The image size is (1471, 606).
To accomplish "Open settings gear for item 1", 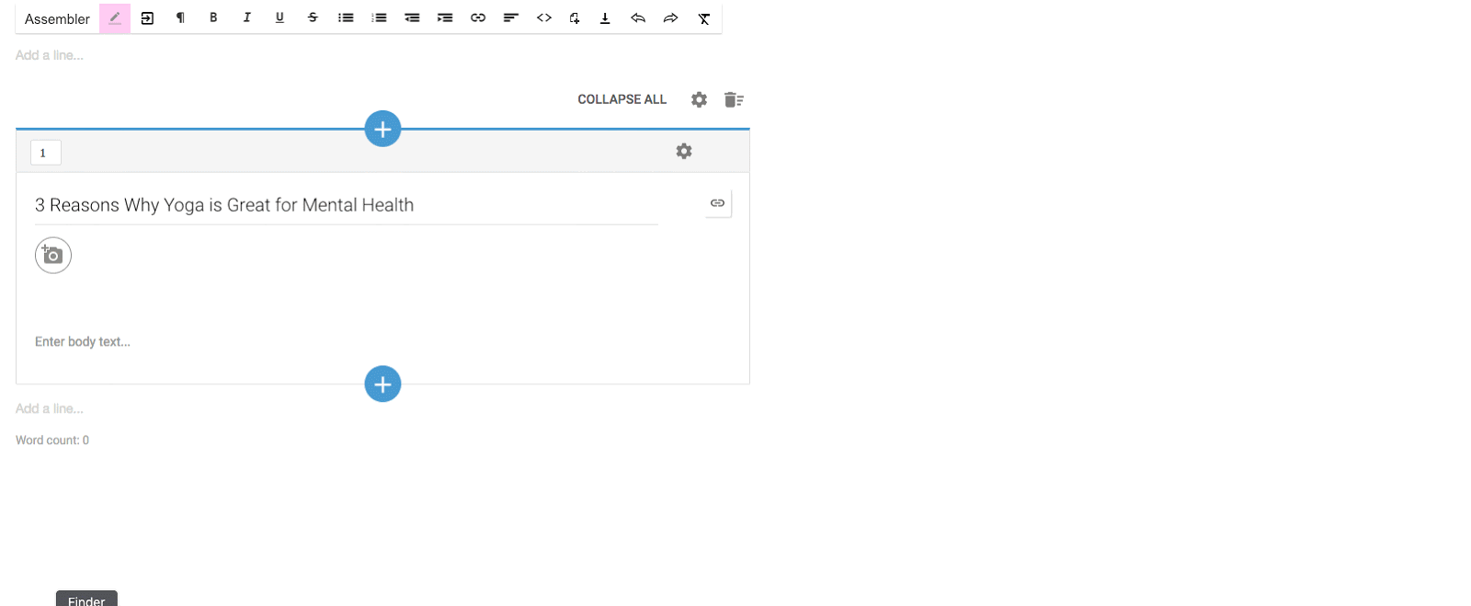I will [x=684, y=152].
